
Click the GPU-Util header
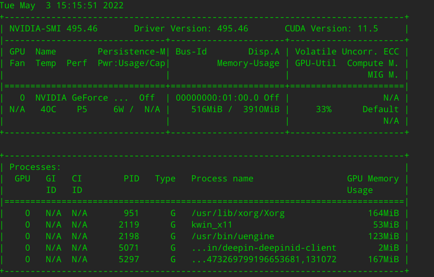(316, 63)
